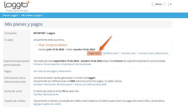View historial de pagos y facturación
The image size is (188, 109).
click(x=52, y=71)
